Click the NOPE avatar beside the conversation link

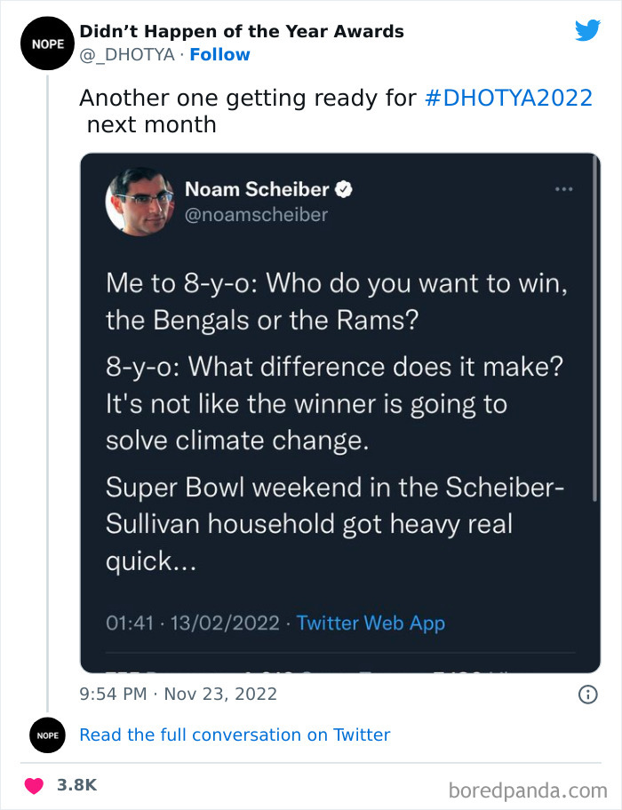click(47, 735)
